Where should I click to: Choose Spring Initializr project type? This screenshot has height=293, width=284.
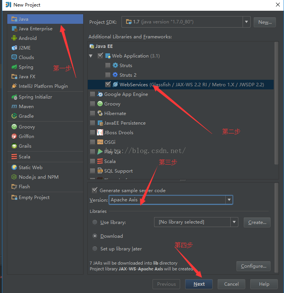tap(45, 97)
